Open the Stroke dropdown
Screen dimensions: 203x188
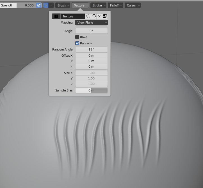(98, 5)
